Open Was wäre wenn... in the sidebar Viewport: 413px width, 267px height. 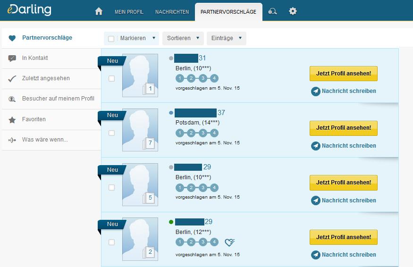point(51,140)
